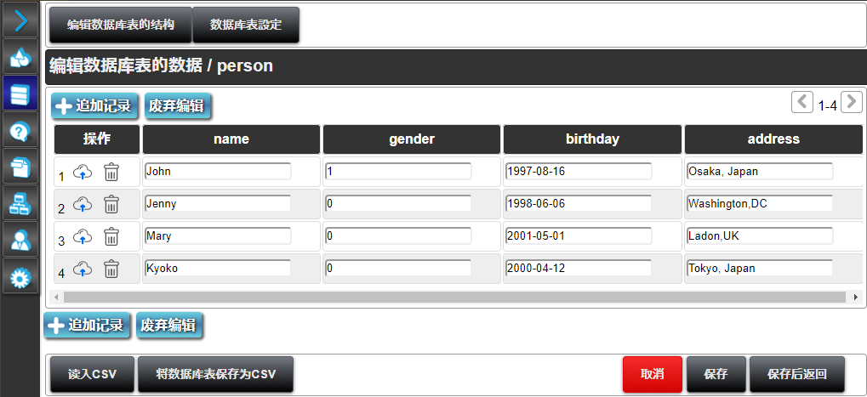The height and width of the screenshot is (397, 867).
Task: Open the shapes icon in sidebar
Action: point(20,57)
